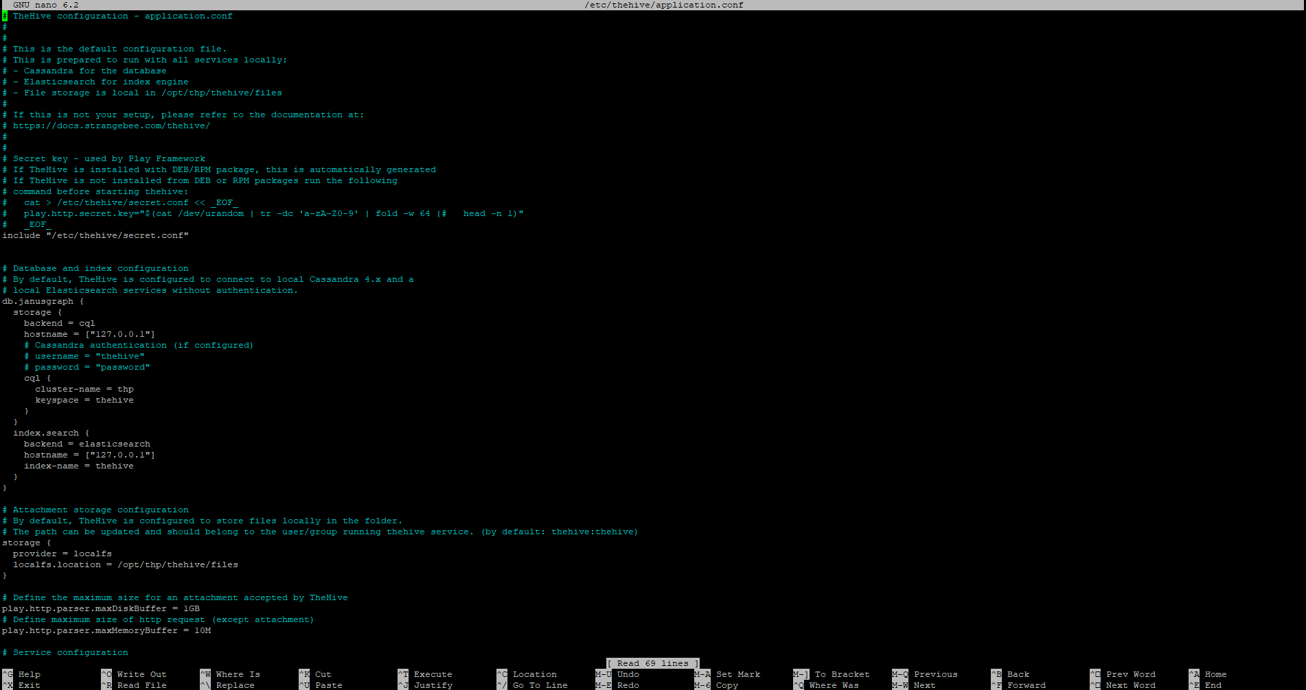The width and height of the screenshot is (1306, 690).
Task: Click the '# Attachment storage configuration' comment
Action: 95,510
